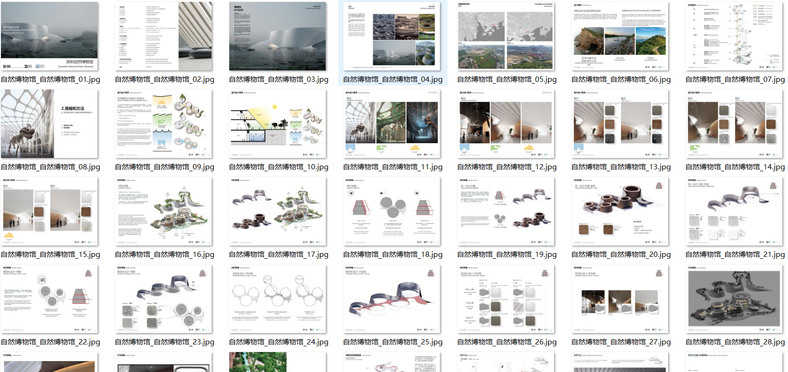
Task: Click filename 自然博物馆_自然博物馆_26.jpg
Action: (x=507, y=342)
